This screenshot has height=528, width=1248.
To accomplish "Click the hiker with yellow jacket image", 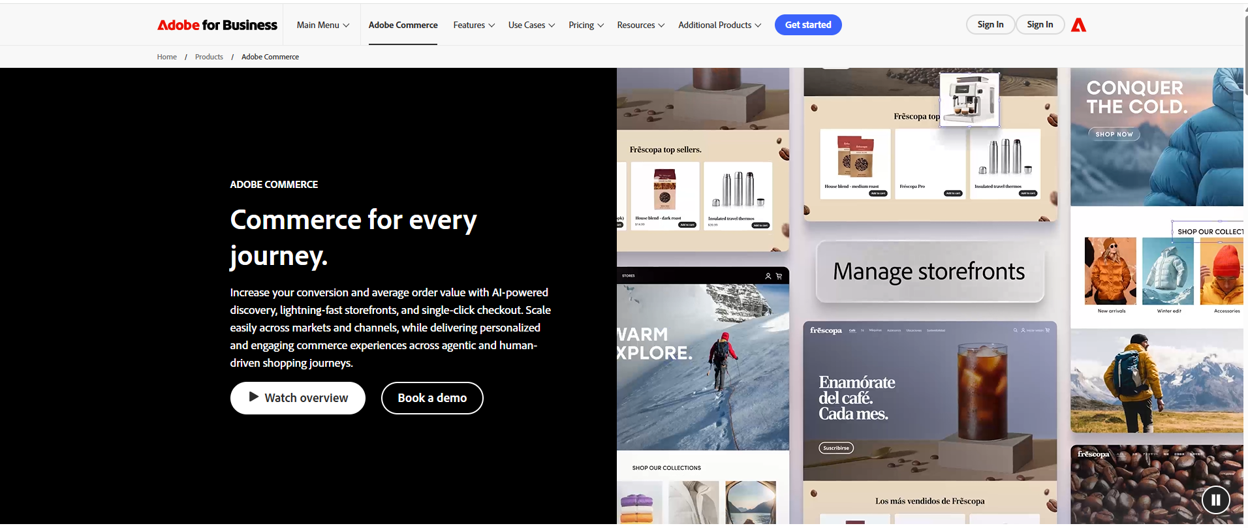I will point(1157,381).
